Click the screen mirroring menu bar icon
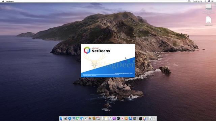 [x=189, y=1]
